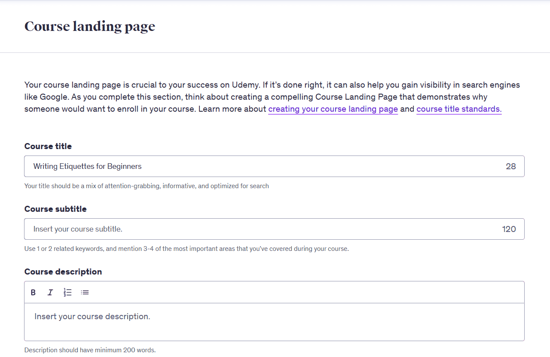Focus the Course subtitle input field
Image resolution: width=550 pixels, height=357 pixels.
258,229
